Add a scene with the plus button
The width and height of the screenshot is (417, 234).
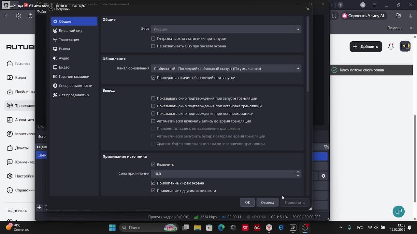pyautogui.click(x=39, y=207)
